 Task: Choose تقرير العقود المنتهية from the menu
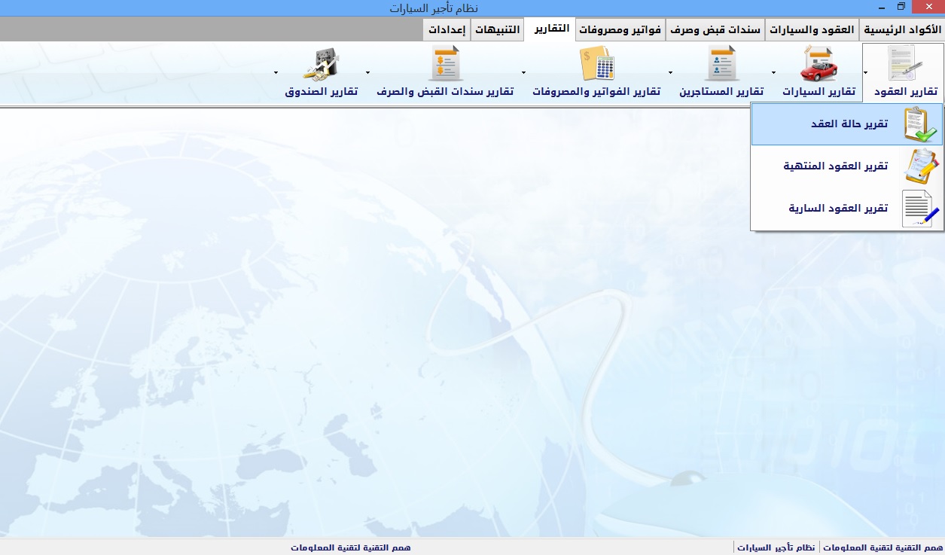point(847,166)
